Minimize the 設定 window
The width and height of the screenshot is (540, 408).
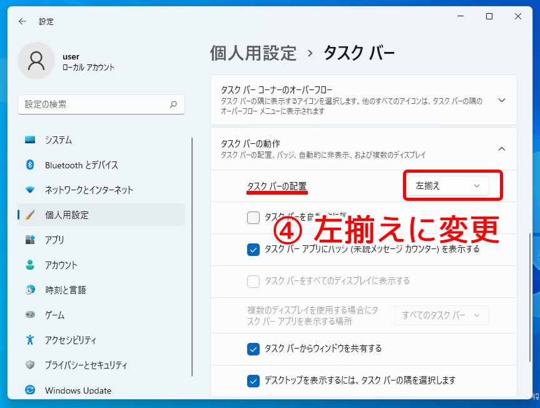[x=461, y=16]
